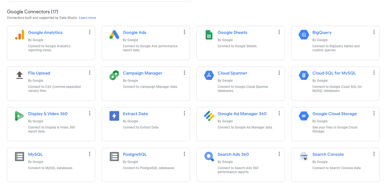Click the Google Ad Manager 360 icon
Screen dimensions: 385x188
209,116
